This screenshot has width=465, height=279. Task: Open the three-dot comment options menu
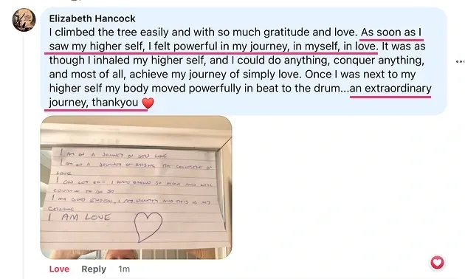coord(460,62)
